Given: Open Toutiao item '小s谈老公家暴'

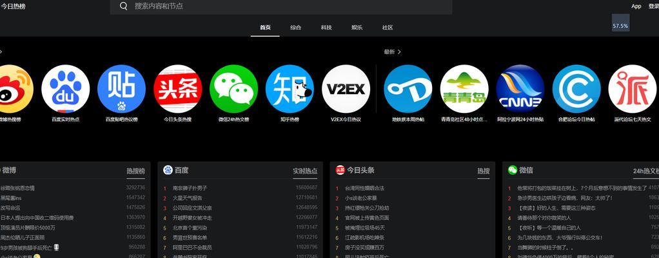Looking at the screenshot, I should click(x=361, y=198).
